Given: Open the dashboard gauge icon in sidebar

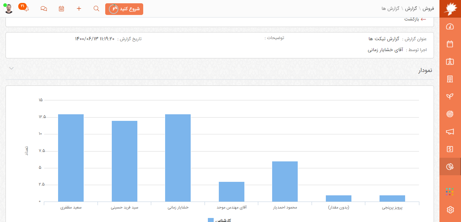Looking at the screenshot, I should coord(450,27).
